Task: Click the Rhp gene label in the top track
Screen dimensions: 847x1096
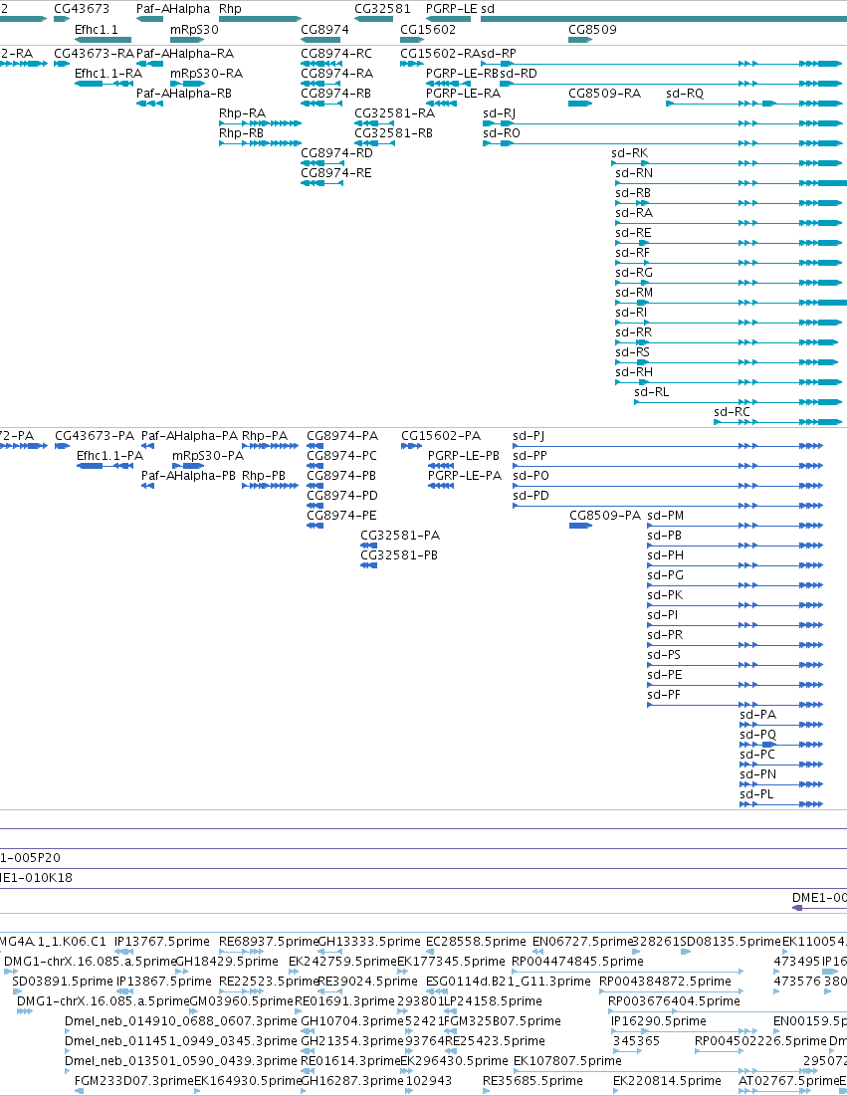Action: point(230,9)
